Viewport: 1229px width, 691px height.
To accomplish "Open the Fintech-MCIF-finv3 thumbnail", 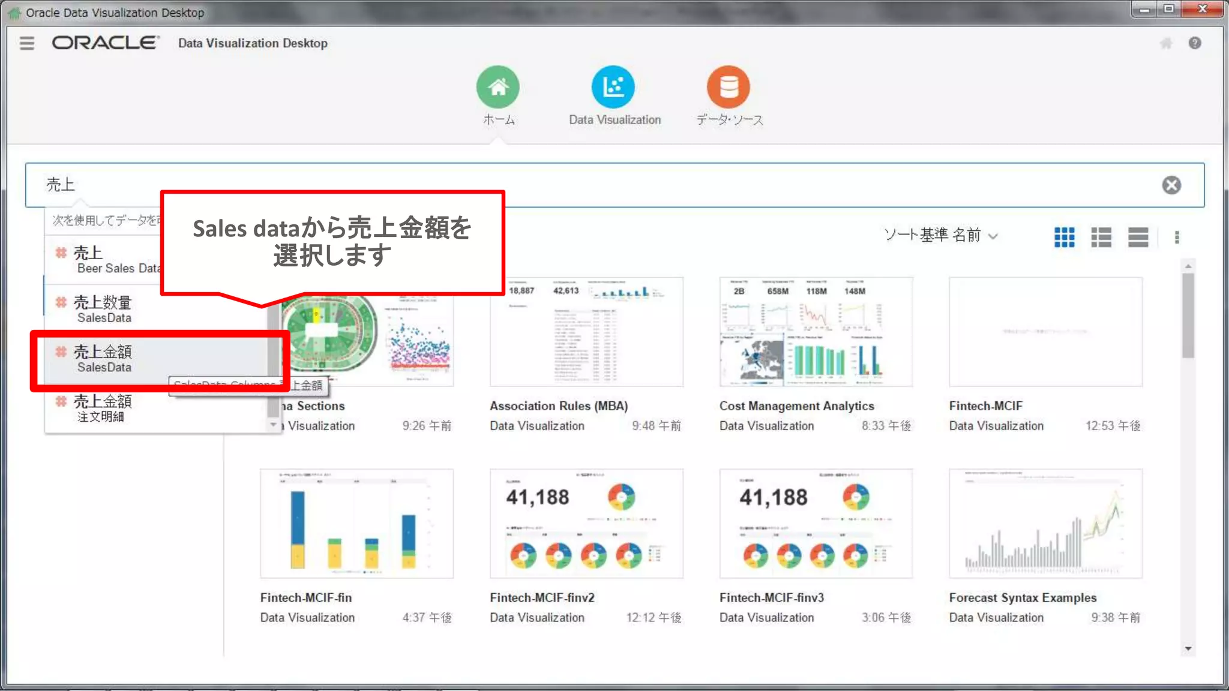I will pos(816,524).
